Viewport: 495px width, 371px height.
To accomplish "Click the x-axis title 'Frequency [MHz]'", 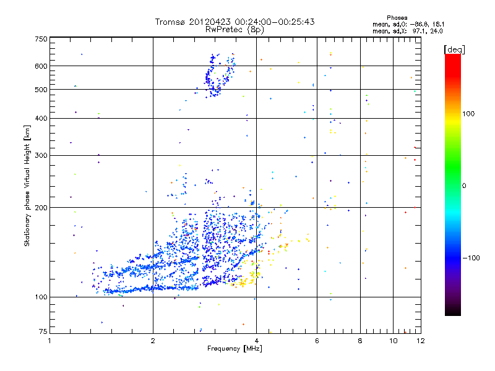I will (x=235, y=349).
